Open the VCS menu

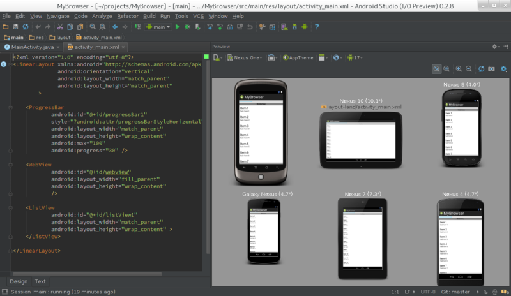coord(198,16)
